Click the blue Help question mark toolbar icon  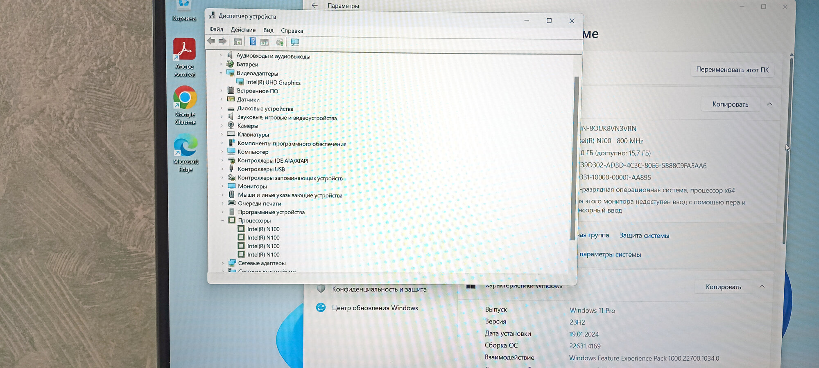[253, 42]
